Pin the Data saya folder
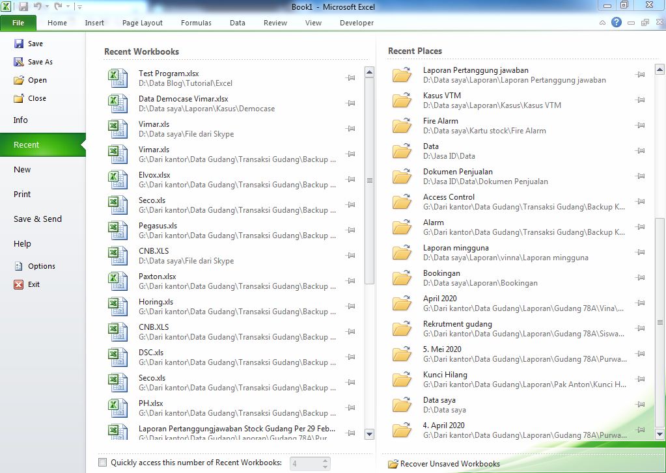Viewport: 666px width, 473px height. tap(640, 404)
